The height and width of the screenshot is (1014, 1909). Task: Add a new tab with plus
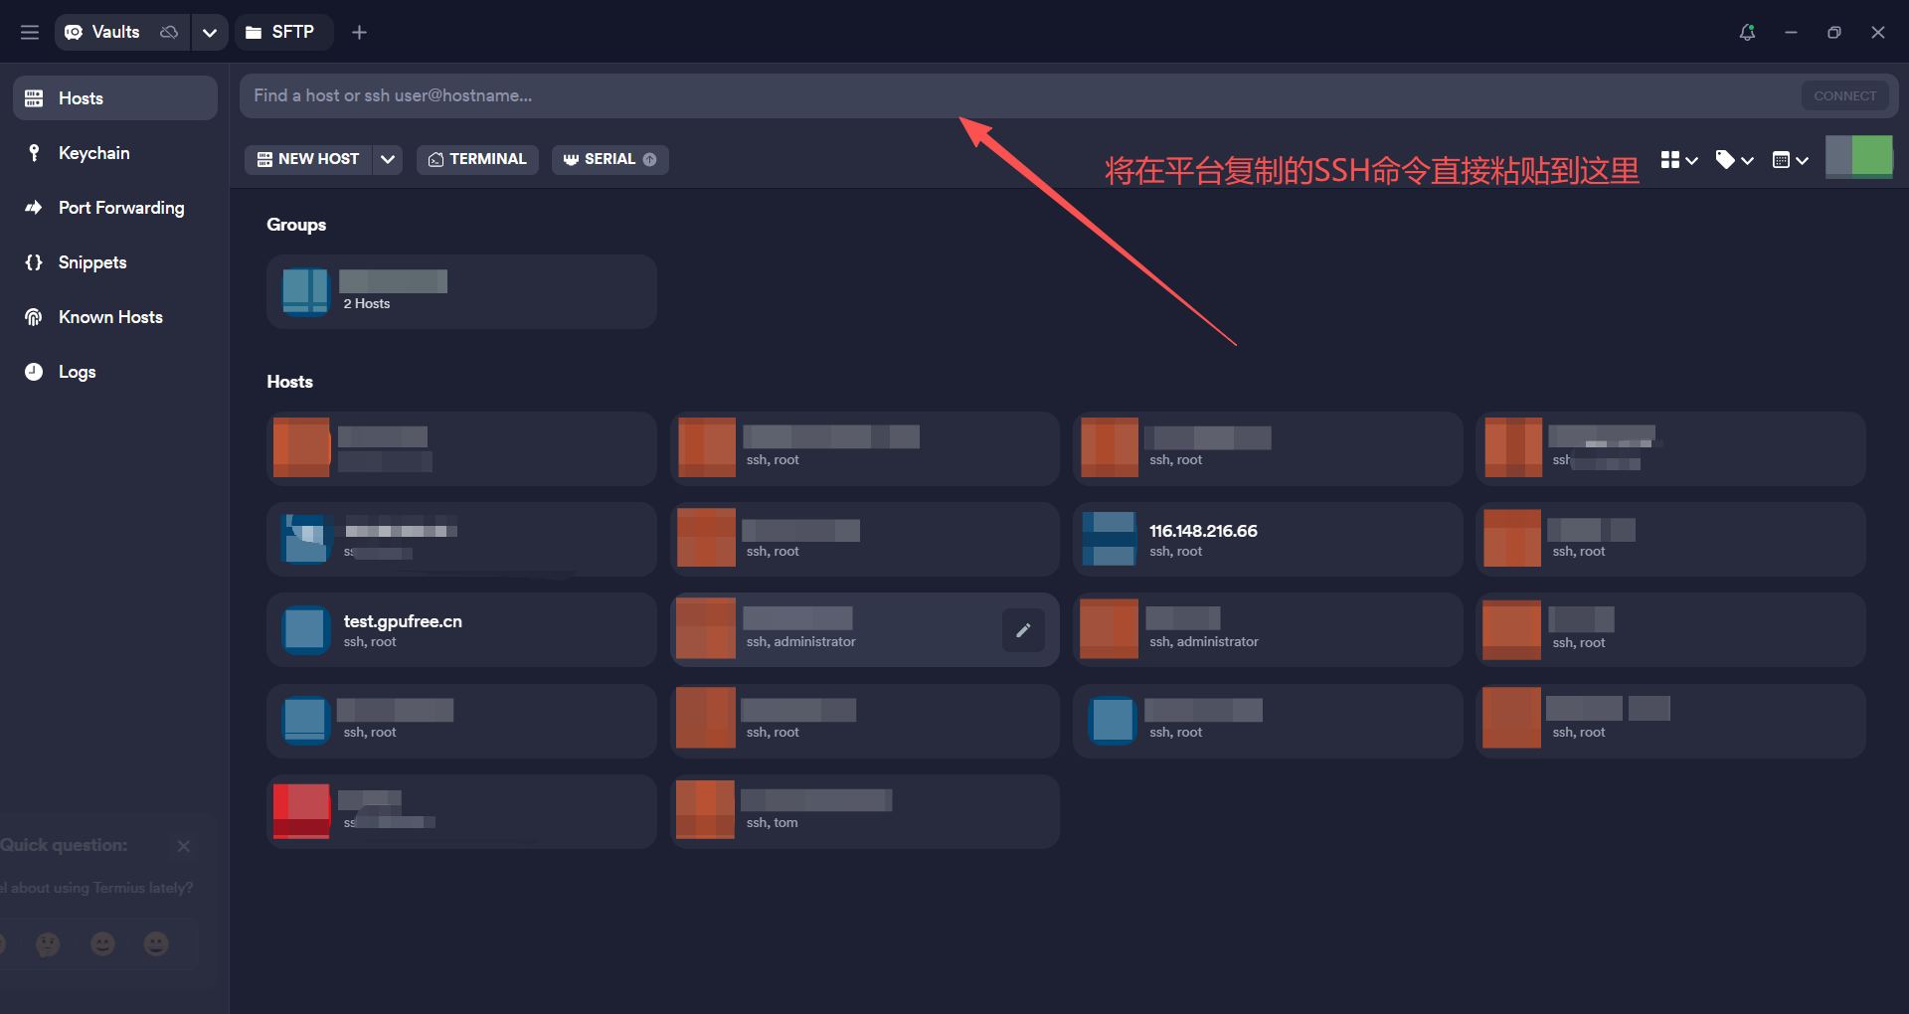[359, 32]
